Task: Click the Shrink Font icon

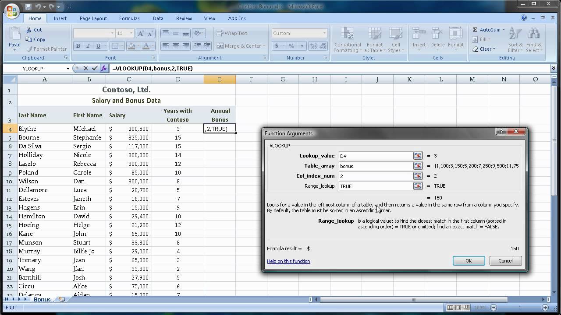Action: pyautogui.click(x=151, y=33)
